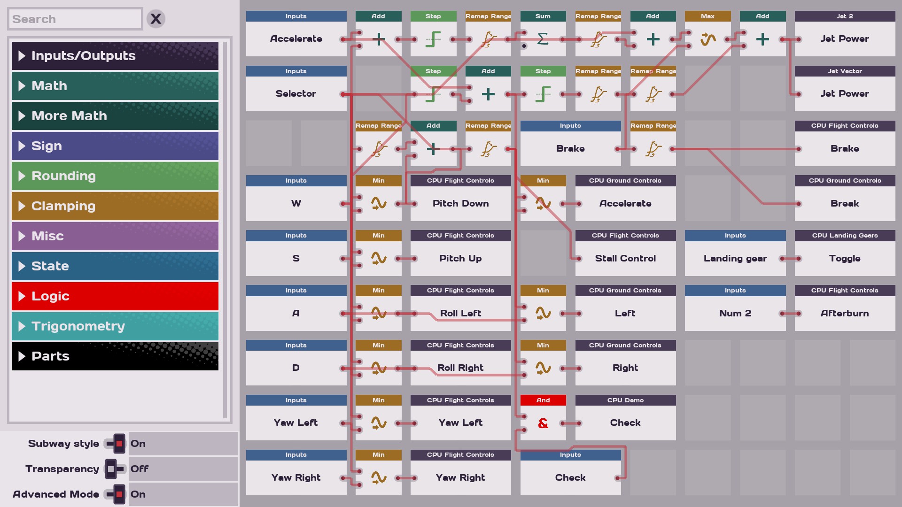Screen dimensions: 902x507
Task: Toggle the Transparency switch
Action: click(x=114, y=469)
